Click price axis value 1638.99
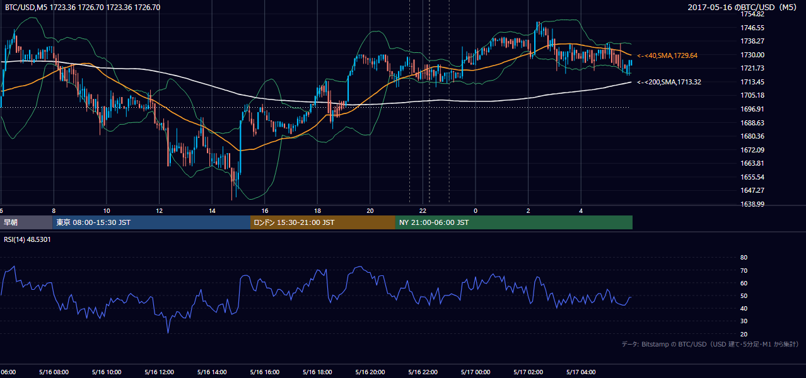 (x=752, y=204)
